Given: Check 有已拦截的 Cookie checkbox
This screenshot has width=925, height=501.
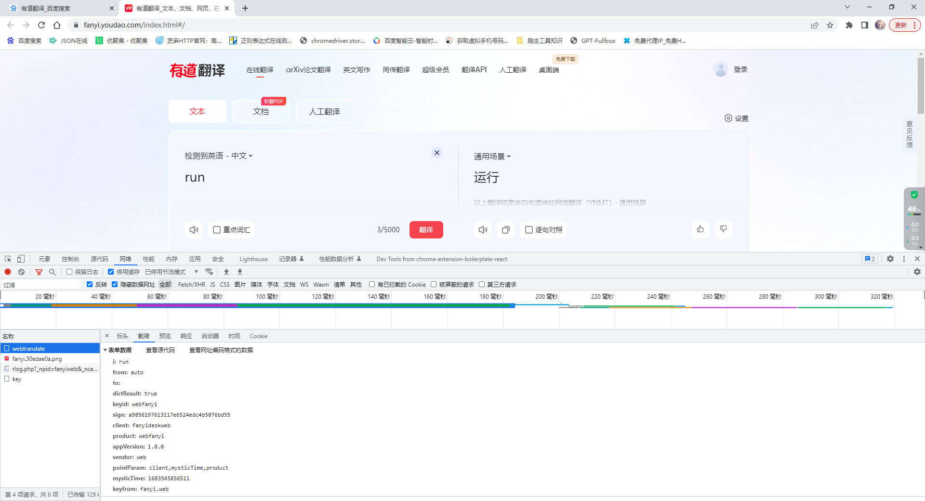Looking at the screenshot, I should 372,284.
